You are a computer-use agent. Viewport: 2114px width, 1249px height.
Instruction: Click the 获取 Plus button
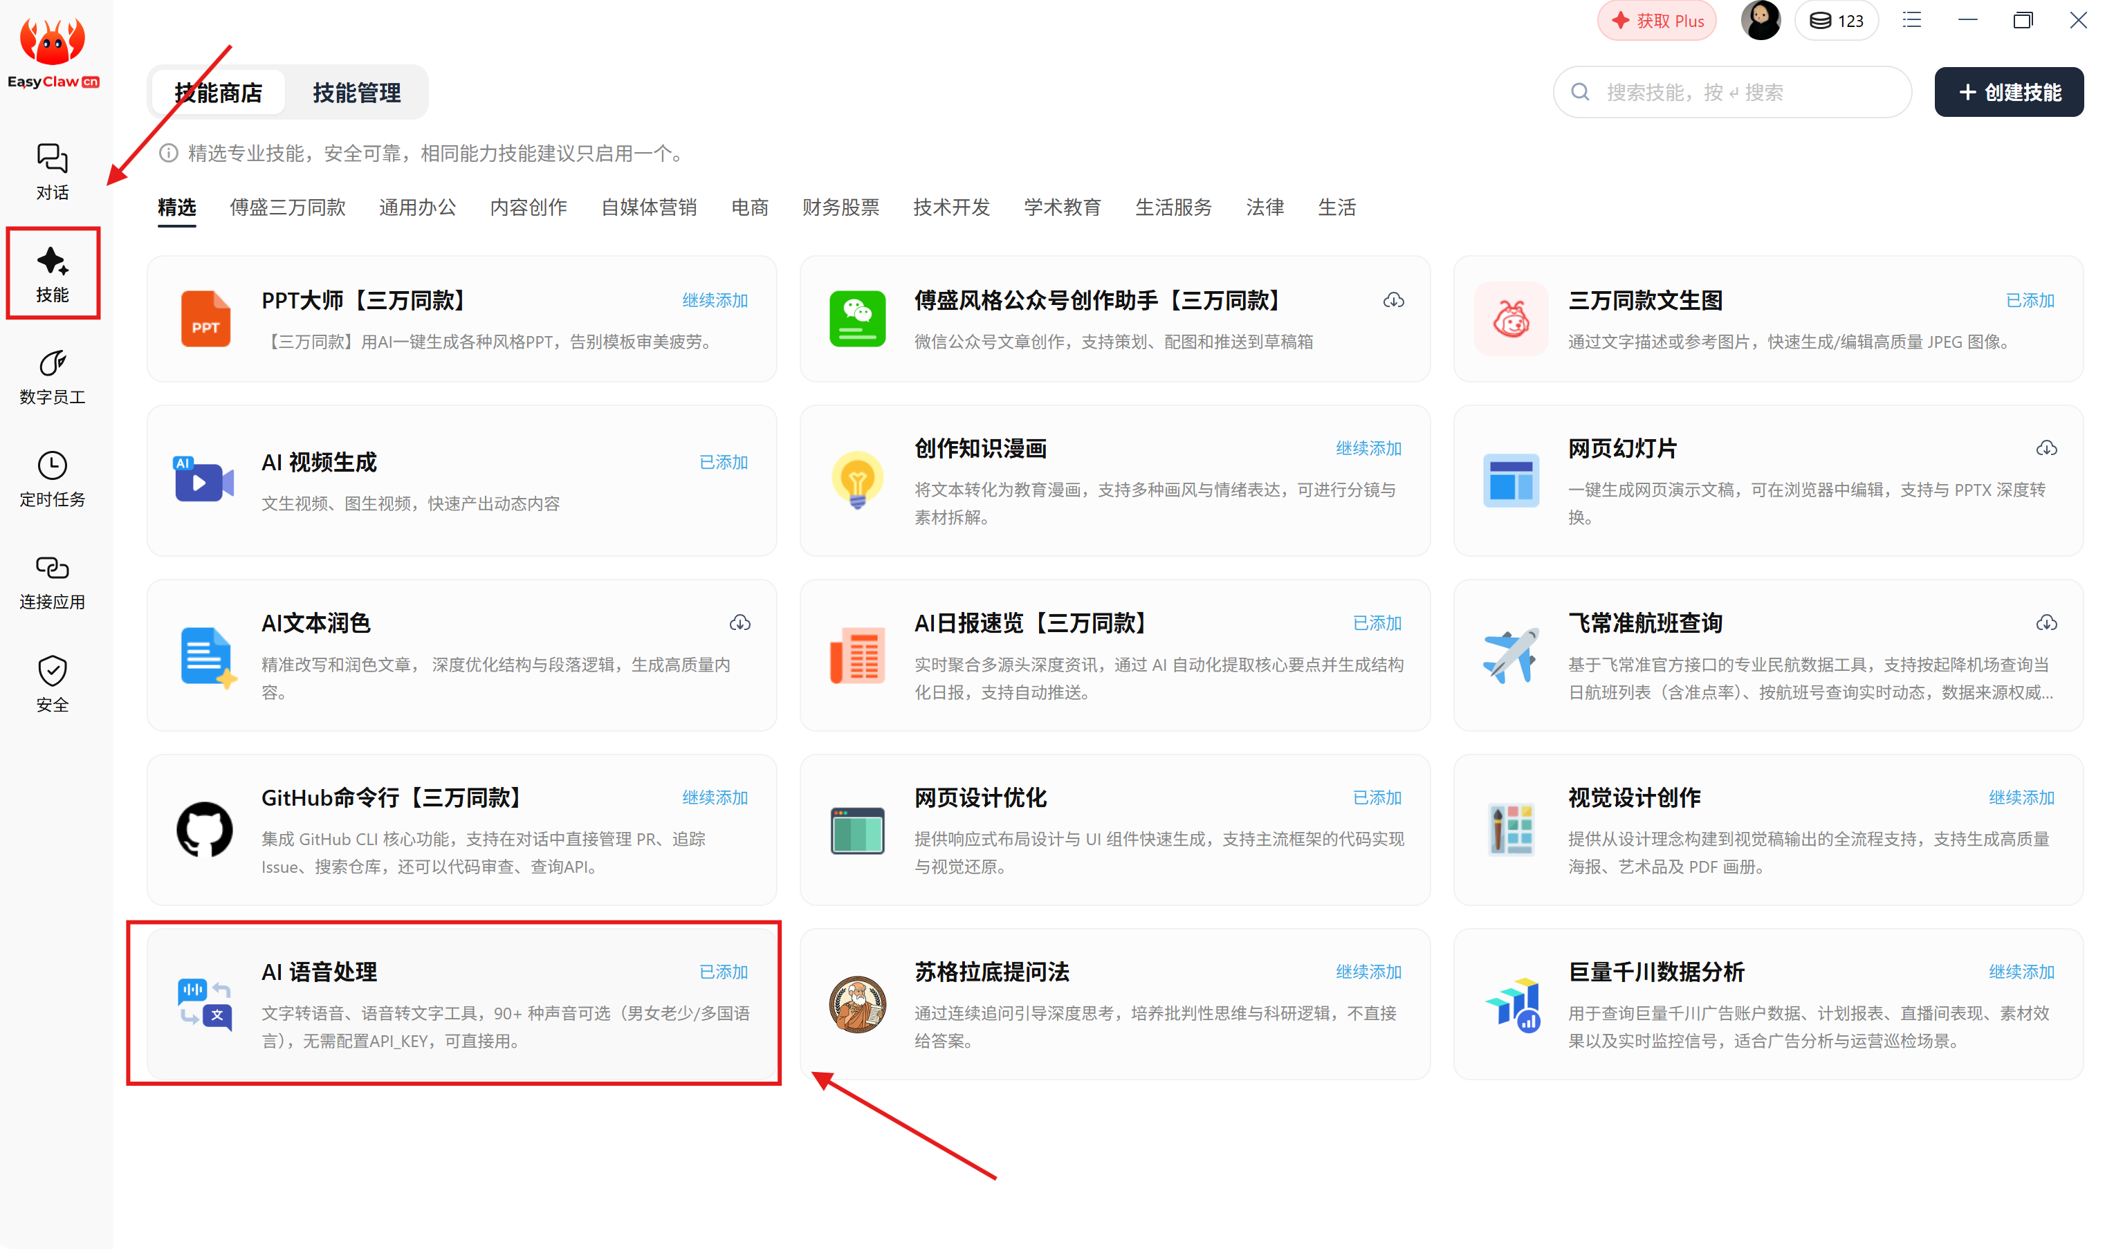click(x=1656, y=20)
